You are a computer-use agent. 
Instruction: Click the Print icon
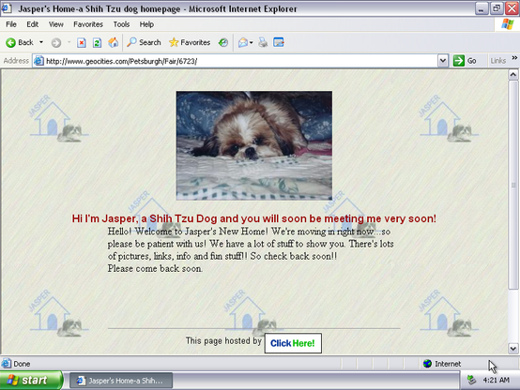[263, 42]
